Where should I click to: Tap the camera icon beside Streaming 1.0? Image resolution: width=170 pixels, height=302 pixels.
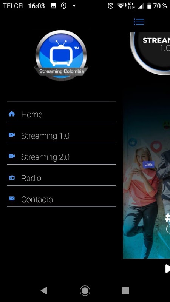(x=12, y=135)
